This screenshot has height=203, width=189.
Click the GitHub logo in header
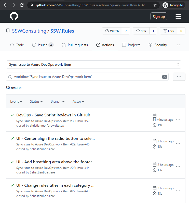click(x=14, y=16)
